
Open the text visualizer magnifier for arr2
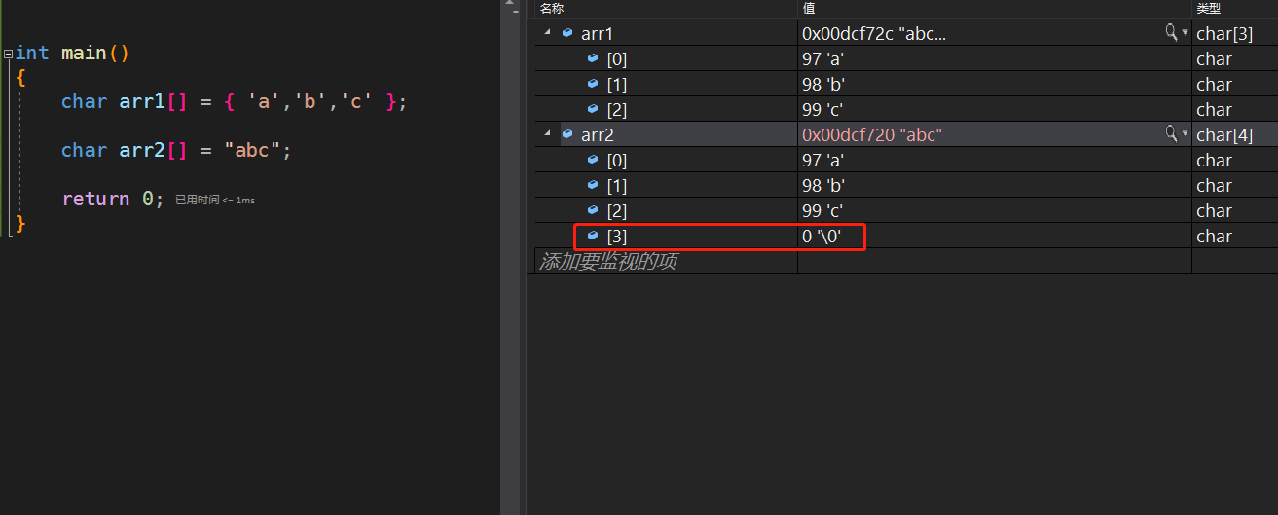[1171, 133]
